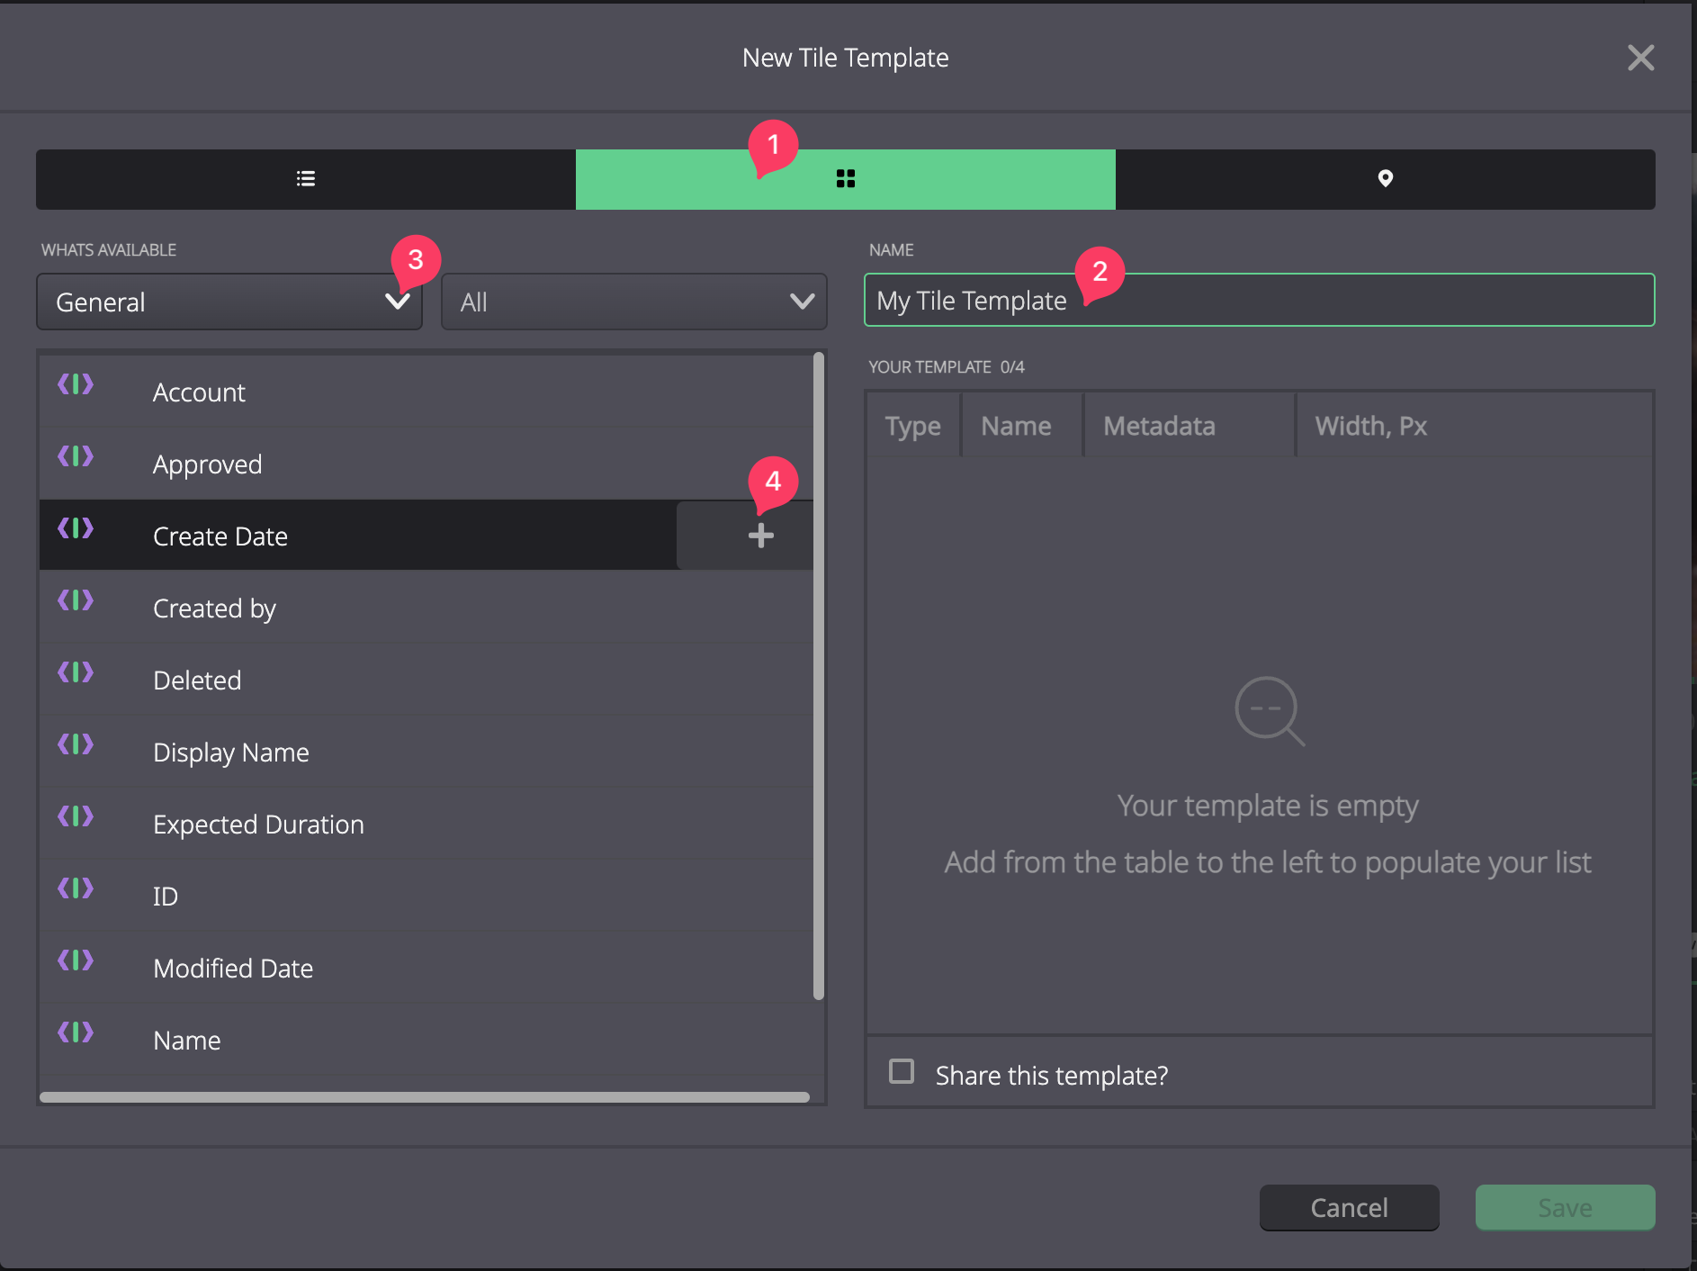Open the map pin location tab

point(1386,179)
